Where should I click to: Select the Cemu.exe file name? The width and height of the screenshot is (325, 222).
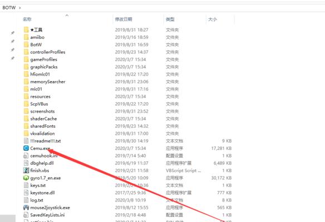pyautogui.click(x=40, y=148)
